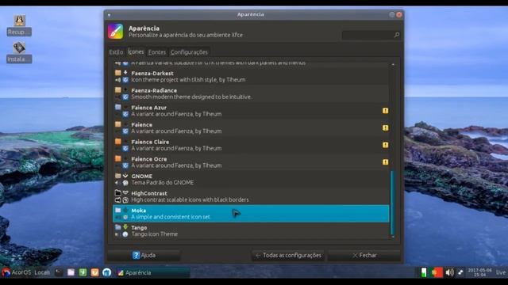Click the battery indicator in system tray
The width and height of the screenshot is (508, 285).
tap(424, 272)
